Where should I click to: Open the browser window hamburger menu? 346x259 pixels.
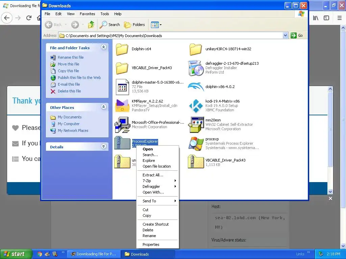pos(339,18)
